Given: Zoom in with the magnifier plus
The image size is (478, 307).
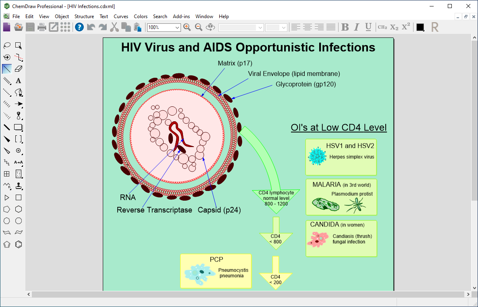Looking at the screenshot, I should tap(187, 27).
